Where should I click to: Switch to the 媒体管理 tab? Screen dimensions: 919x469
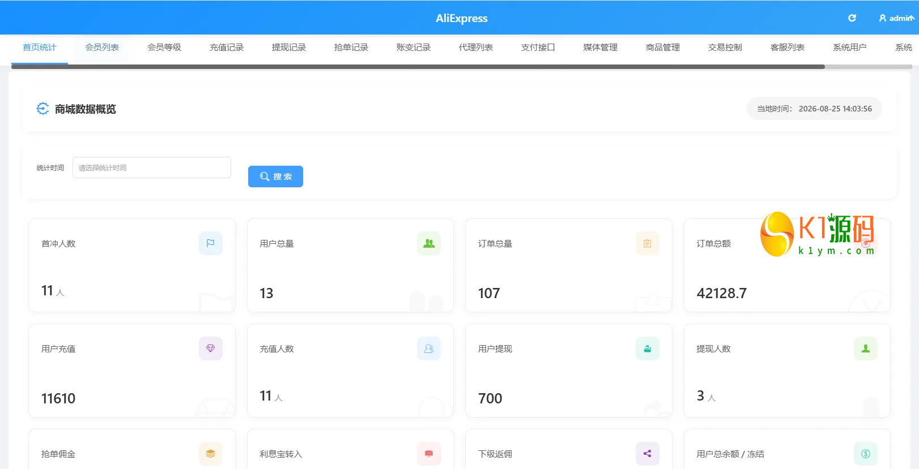[x=601, y=48]
